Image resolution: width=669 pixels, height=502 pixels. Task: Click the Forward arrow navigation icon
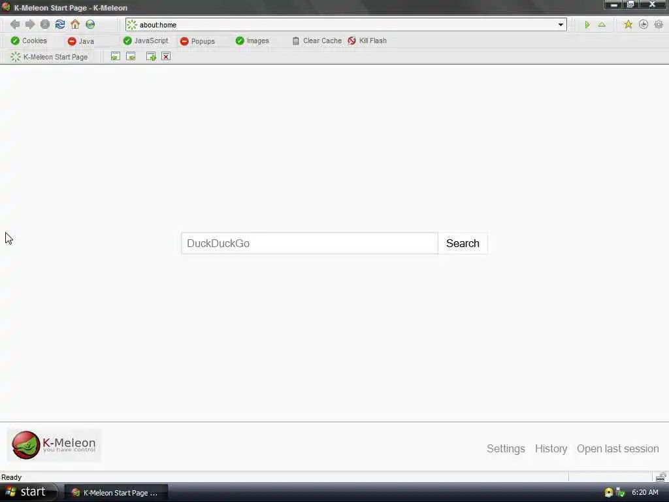[30, 24]
